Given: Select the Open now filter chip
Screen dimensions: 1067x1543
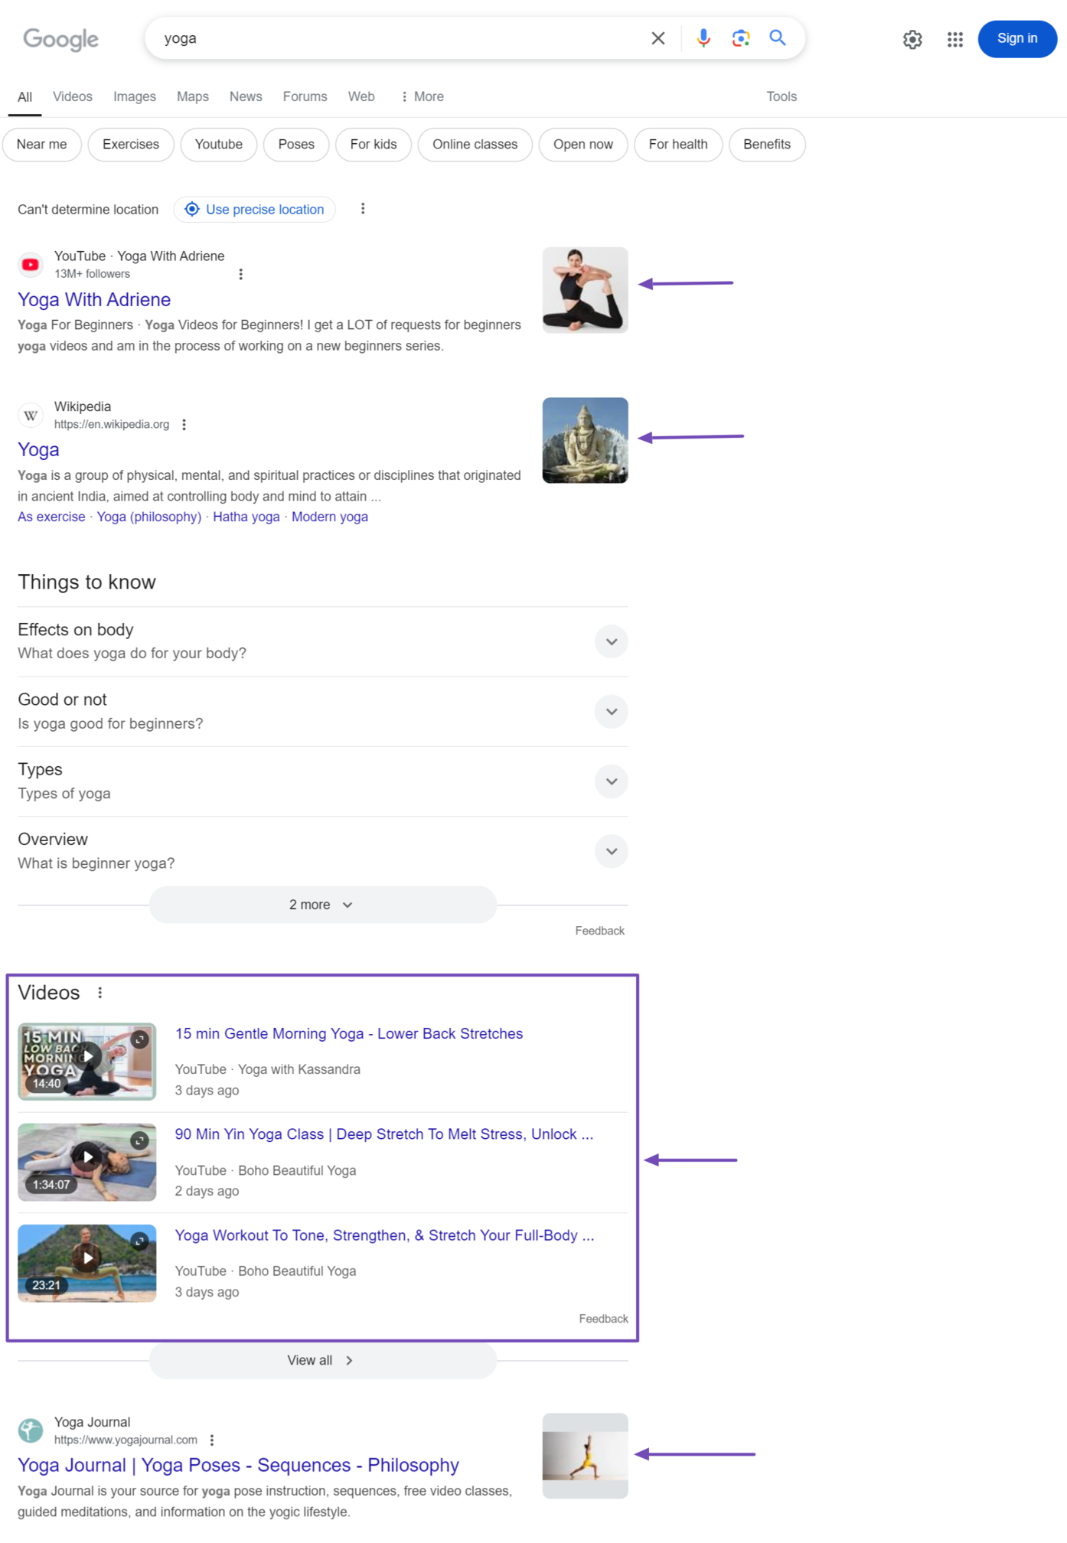Looking at the screenshot, I should click(x=583, y=145).
